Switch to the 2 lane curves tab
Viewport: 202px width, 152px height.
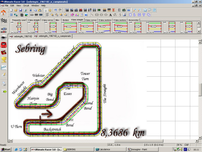(x=48, y=20)
